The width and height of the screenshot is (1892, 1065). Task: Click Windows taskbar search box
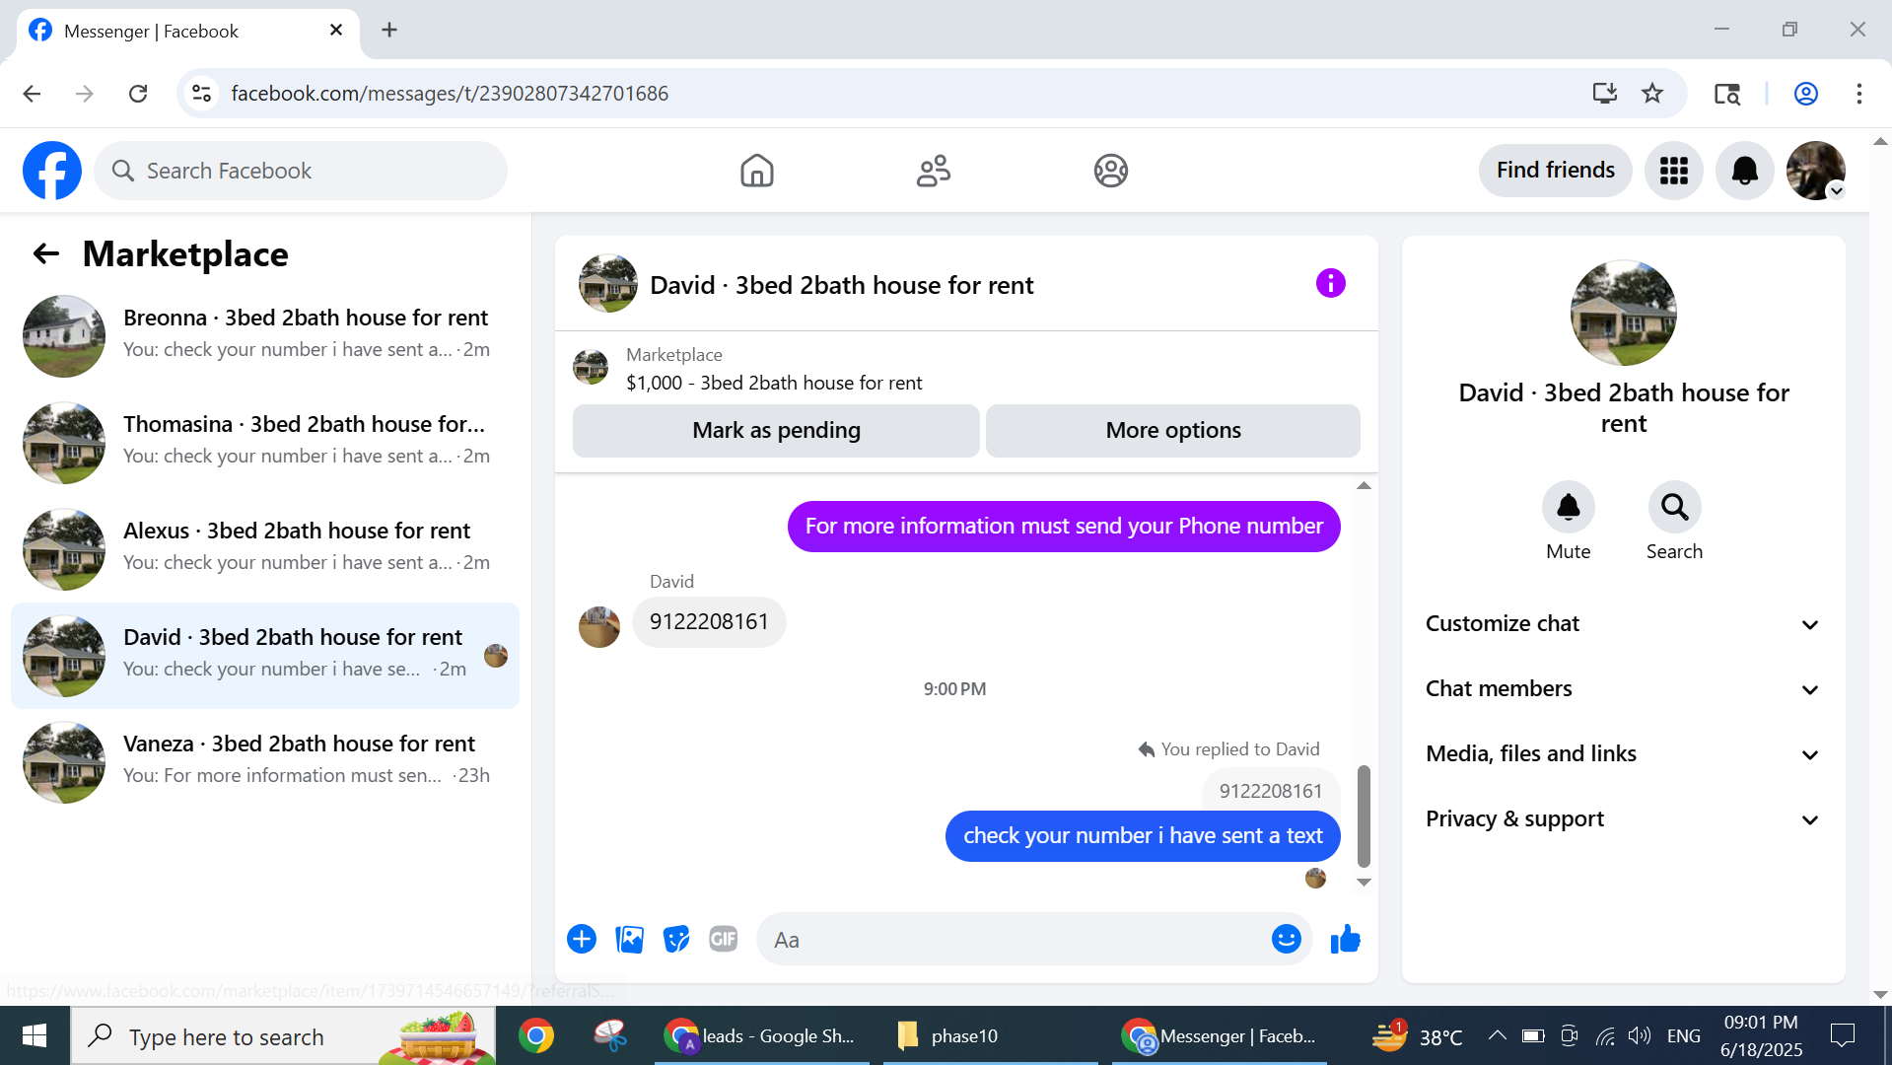pos(283,1035)
